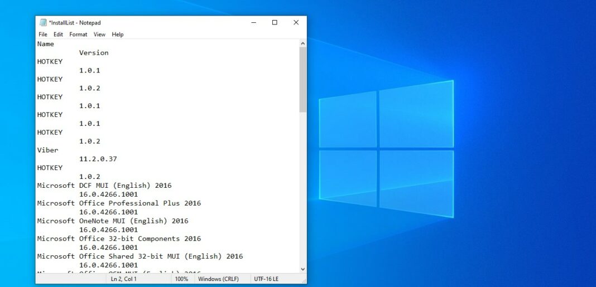
Task: Open the Edit menu
Action: 58,34
